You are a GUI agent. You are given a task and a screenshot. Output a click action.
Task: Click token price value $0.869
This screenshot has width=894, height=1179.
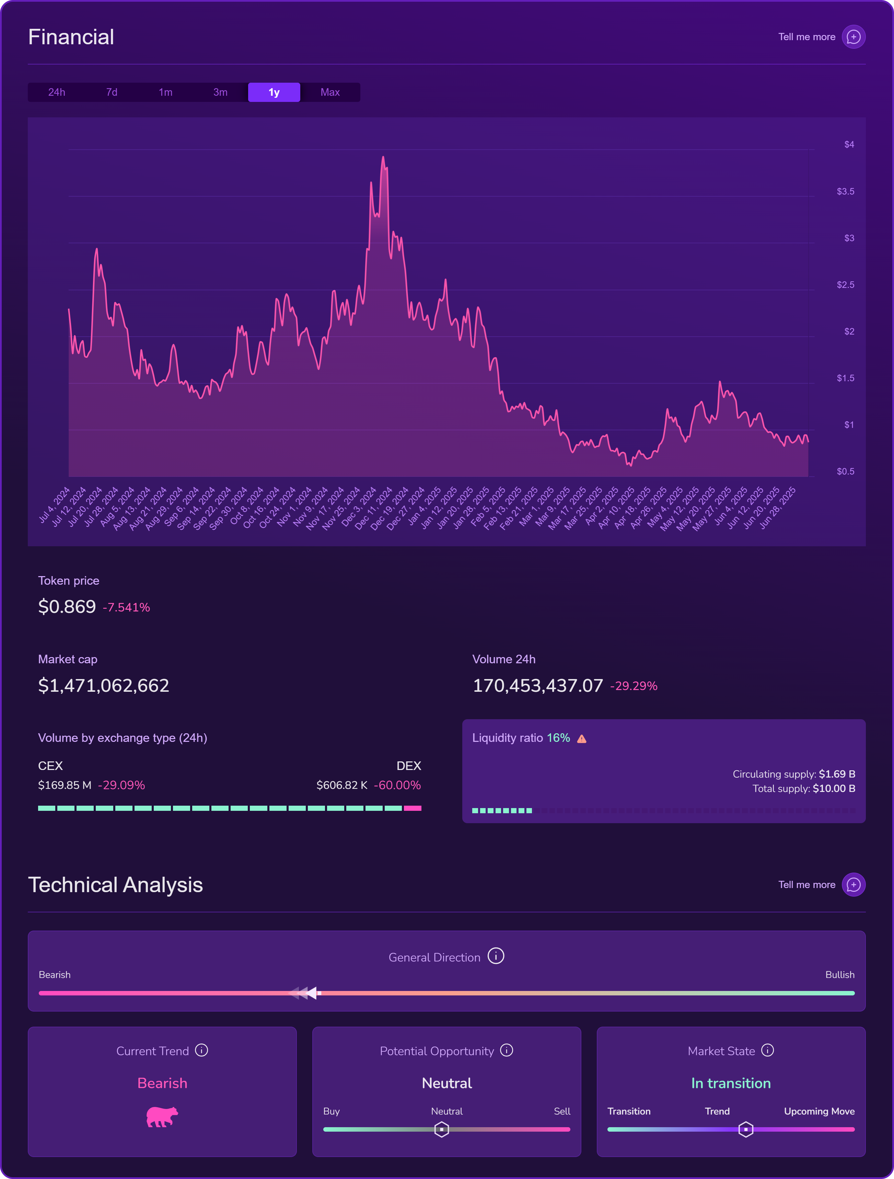click(x=67, y=607)
